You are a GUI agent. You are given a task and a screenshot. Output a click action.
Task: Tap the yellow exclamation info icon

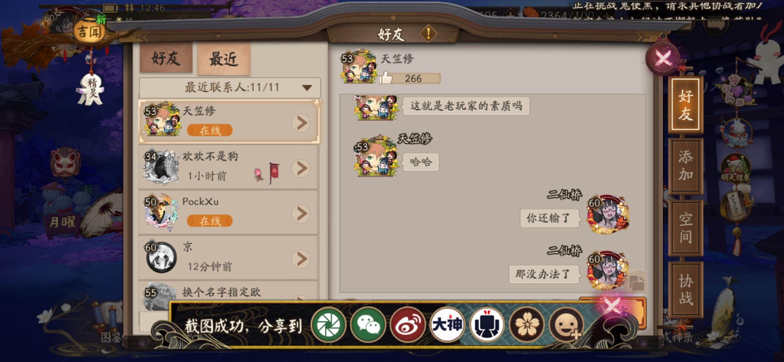(428, 34)
